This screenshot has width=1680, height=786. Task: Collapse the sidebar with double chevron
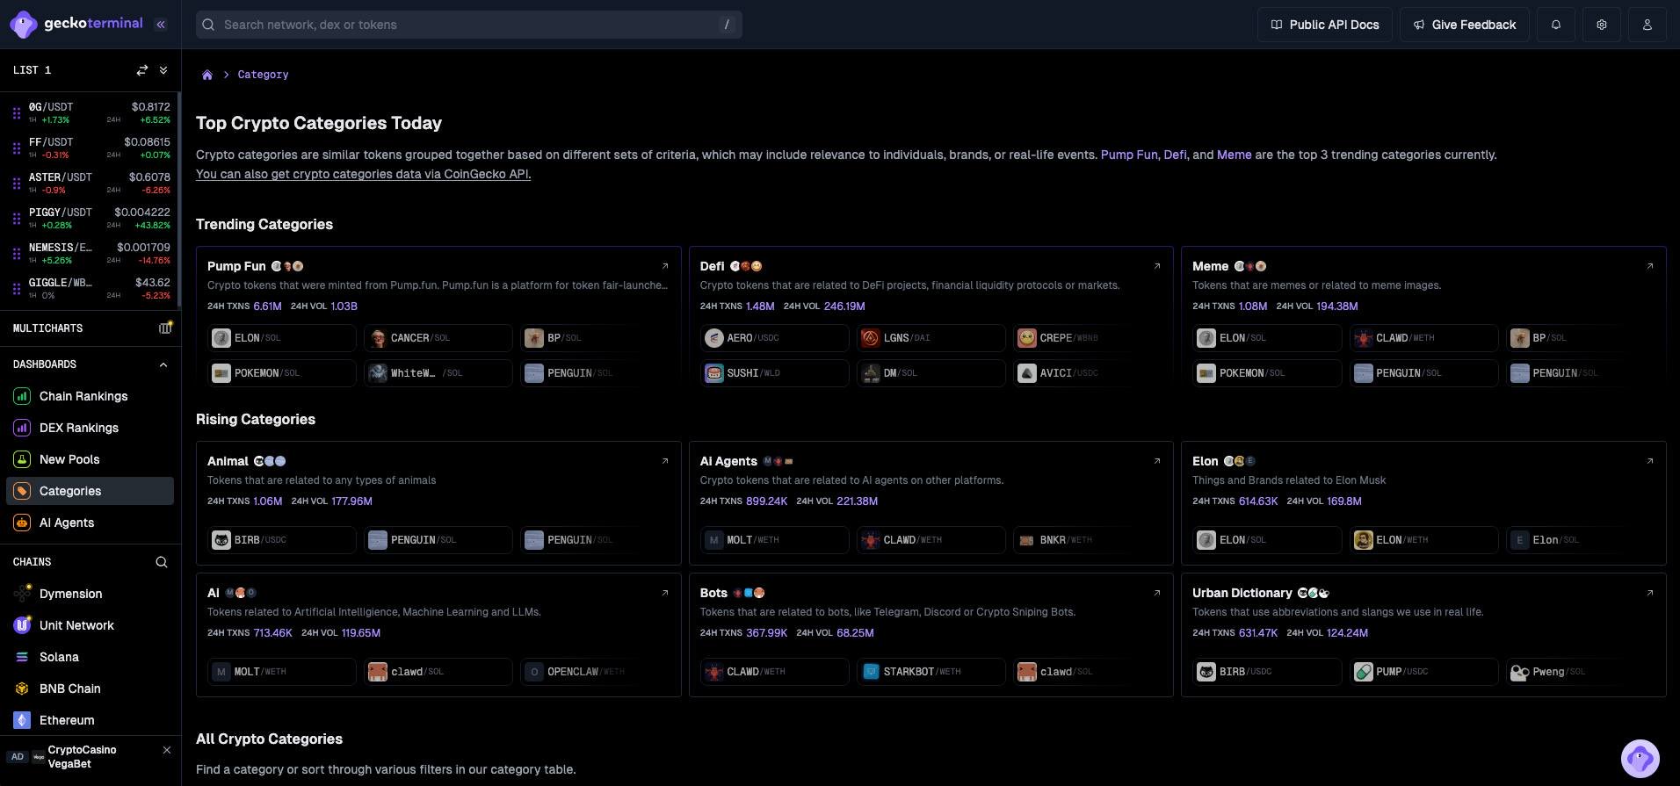click(161, 25)
